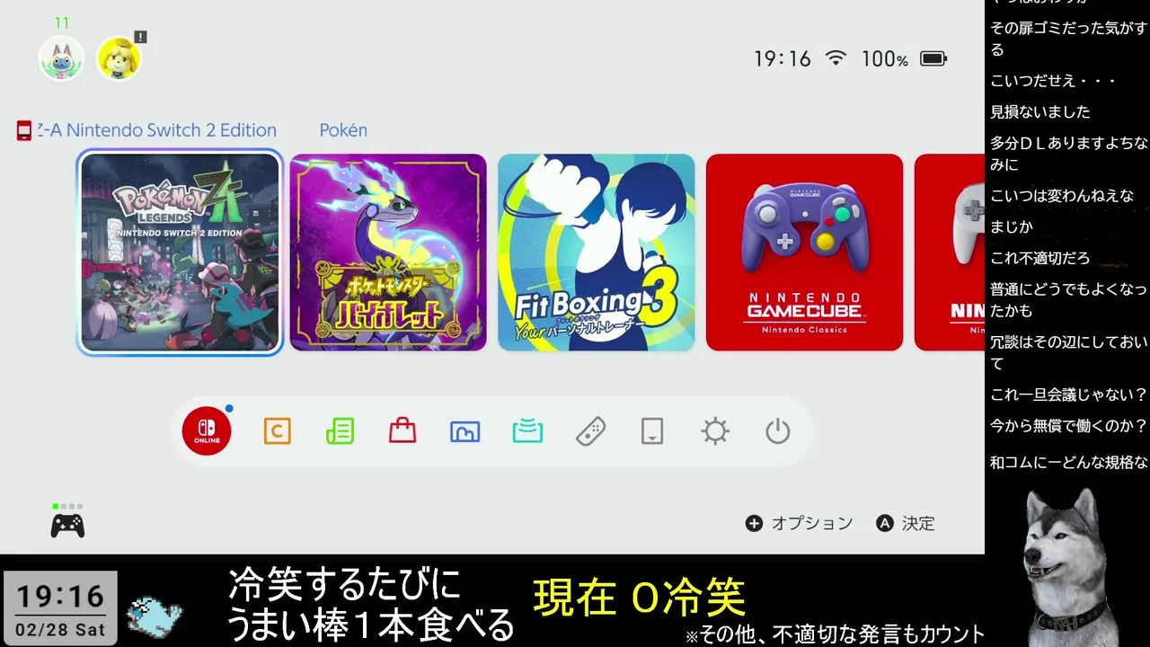1150x647 pixels.
Task: Open the Album icon
Action: tap(465, 432)
